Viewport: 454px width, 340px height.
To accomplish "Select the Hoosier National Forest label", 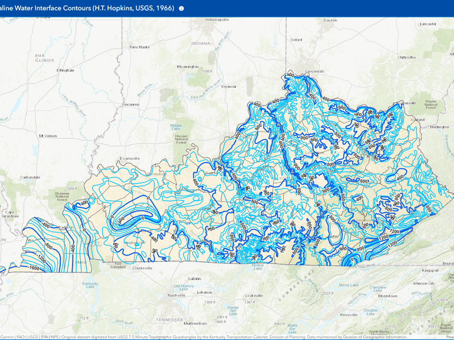I will [x=181, y=139].
